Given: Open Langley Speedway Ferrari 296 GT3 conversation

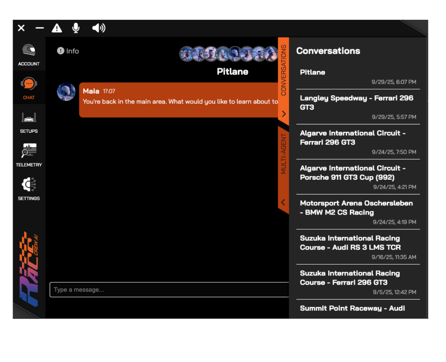Looking at the screenshot, I should pos(357,102).
